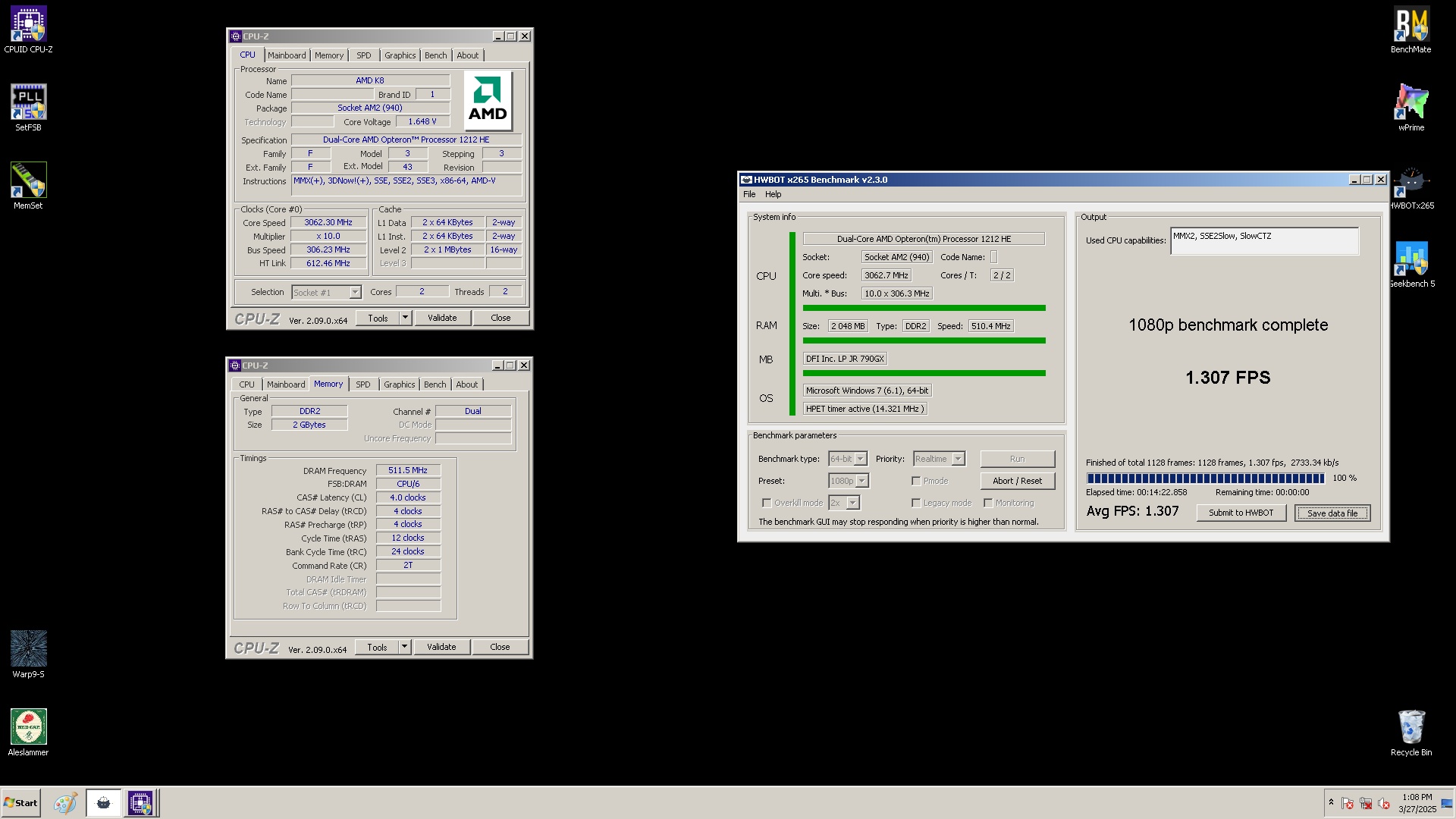The image size is (1456, 819).
Task: Toggle the Overkill mode checkbox
Action: [767, 503]
